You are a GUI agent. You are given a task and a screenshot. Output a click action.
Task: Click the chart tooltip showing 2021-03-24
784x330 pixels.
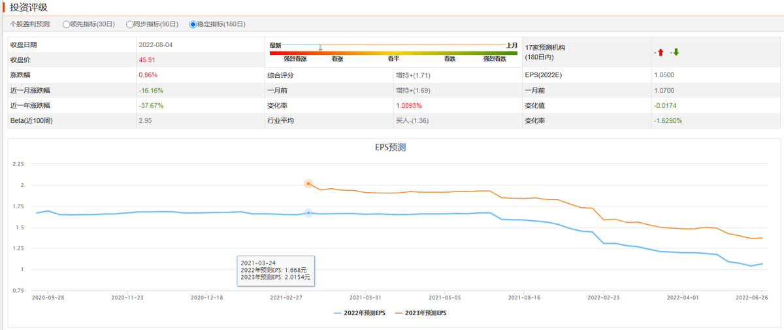[275, 271]
